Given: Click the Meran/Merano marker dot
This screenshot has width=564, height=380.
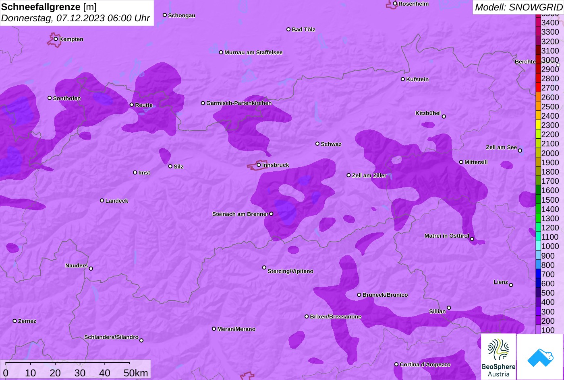Looking at the screenshot, I should [x=214, y=329].
